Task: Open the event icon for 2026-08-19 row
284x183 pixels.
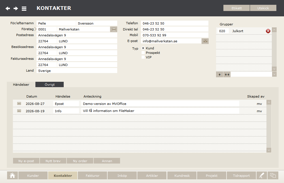Action: click(19, 111)
